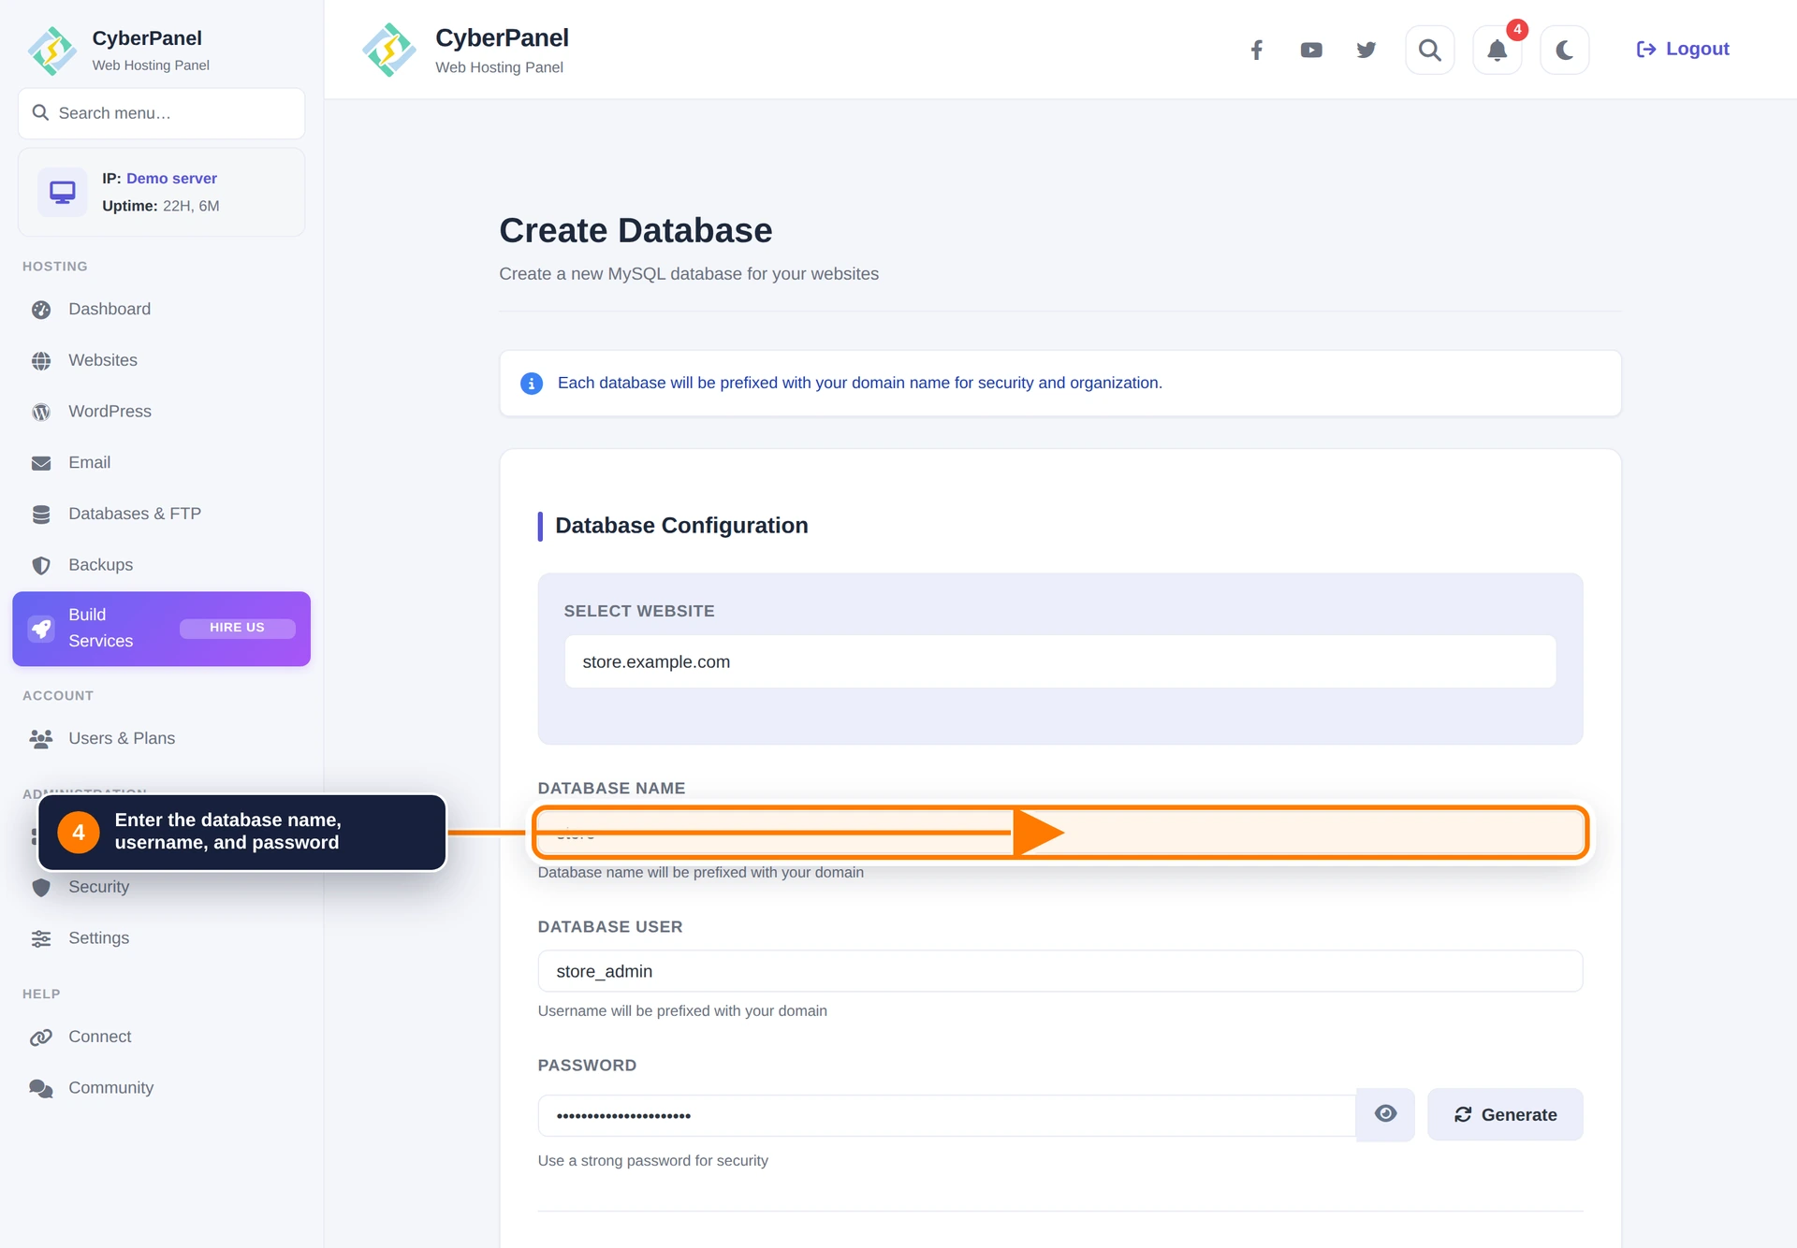
Task: Click the Build Services rocket icon
Action: [x=41, y=629]
